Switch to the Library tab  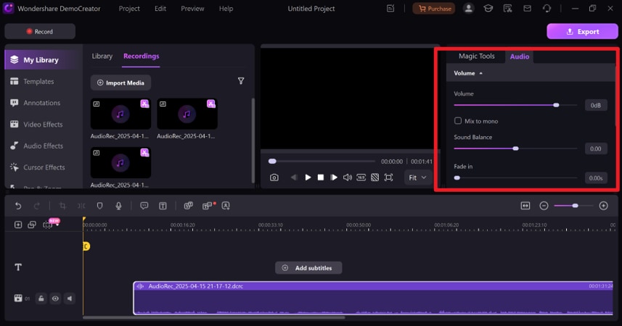(x=102, y=57)
